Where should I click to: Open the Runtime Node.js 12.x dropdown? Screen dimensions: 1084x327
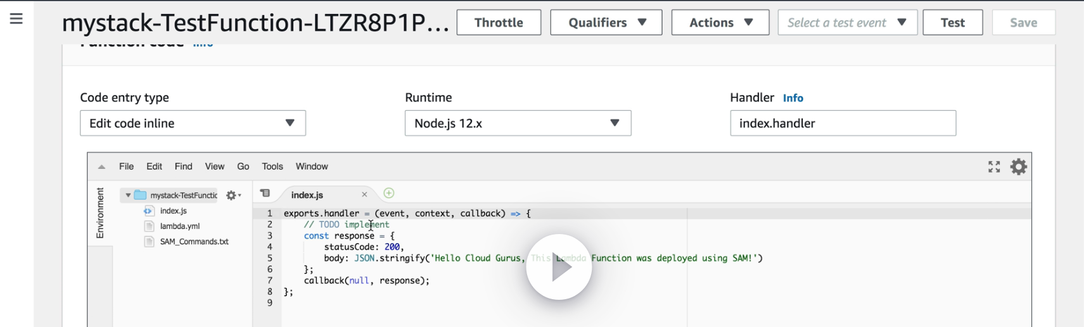[518, 123]
